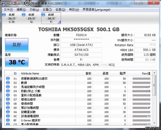
Task: Click the 當前 column header
Action: click(x=84, y=73)
